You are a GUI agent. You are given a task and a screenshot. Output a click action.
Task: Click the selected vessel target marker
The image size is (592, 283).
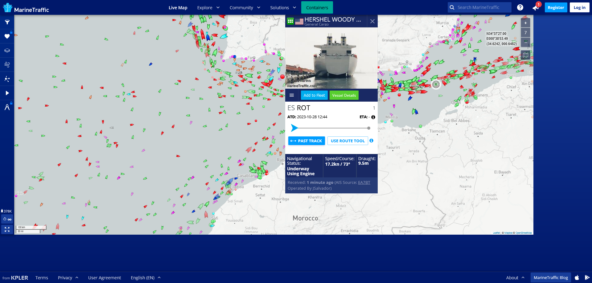(x=436, y=84)
